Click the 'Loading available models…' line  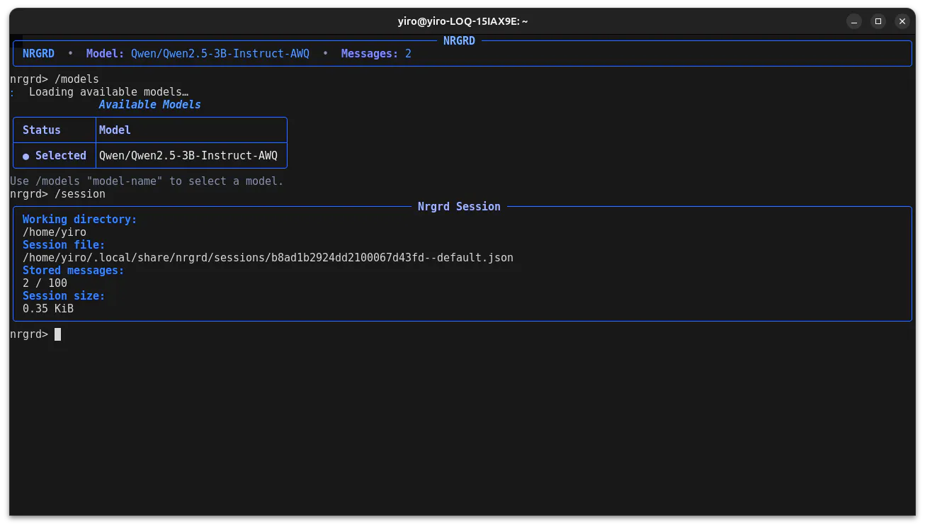pos(108,92)
